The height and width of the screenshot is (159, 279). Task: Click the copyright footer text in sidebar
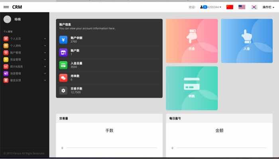24,153
